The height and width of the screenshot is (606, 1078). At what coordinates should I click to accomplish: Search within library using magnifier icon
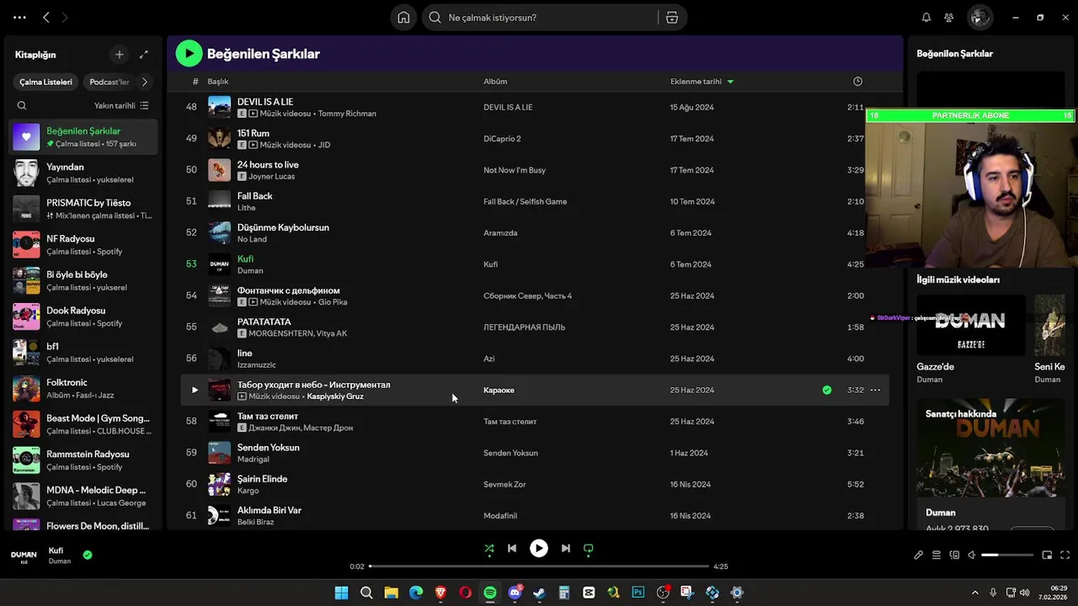point(22,106)
